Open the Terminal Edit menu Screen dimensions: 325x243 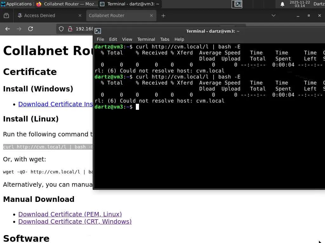tap(113, 39)
